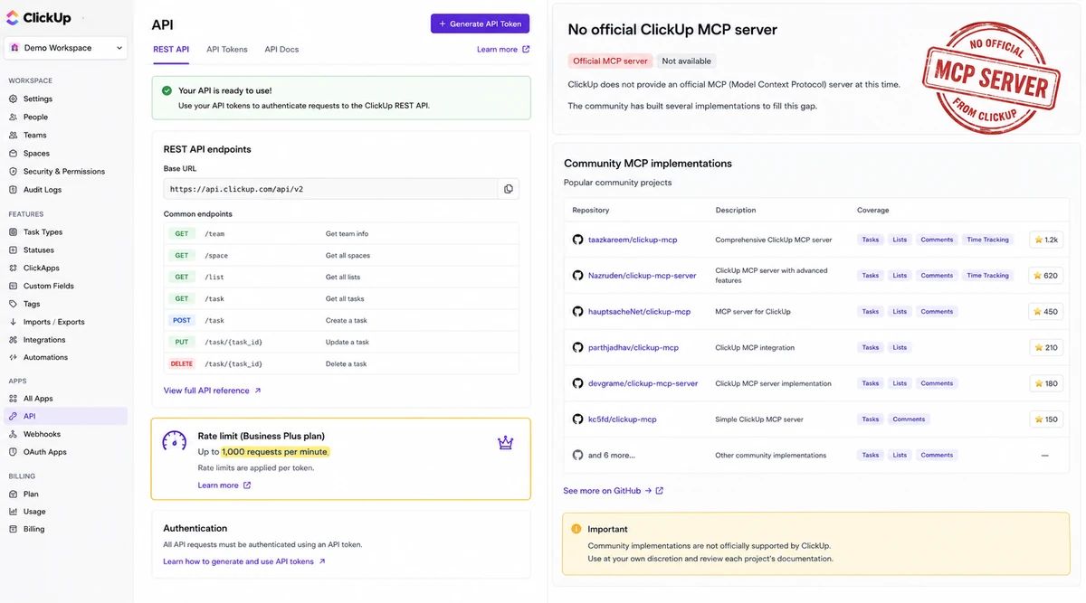Click the 620 star count badge
Screen dimensions: 1086x603
pyautogui.click(x=1045, y=275)
